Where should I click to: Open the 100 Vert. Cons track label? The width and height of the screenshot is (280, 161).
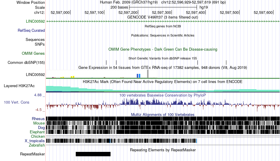click(x=17, y=102)
